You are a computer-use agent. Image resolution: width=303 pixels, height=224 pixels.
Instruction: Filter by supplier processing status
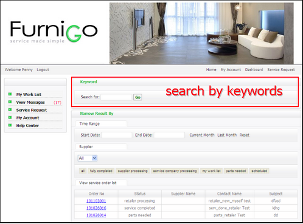pyautogui.click(x=133, y=171)
